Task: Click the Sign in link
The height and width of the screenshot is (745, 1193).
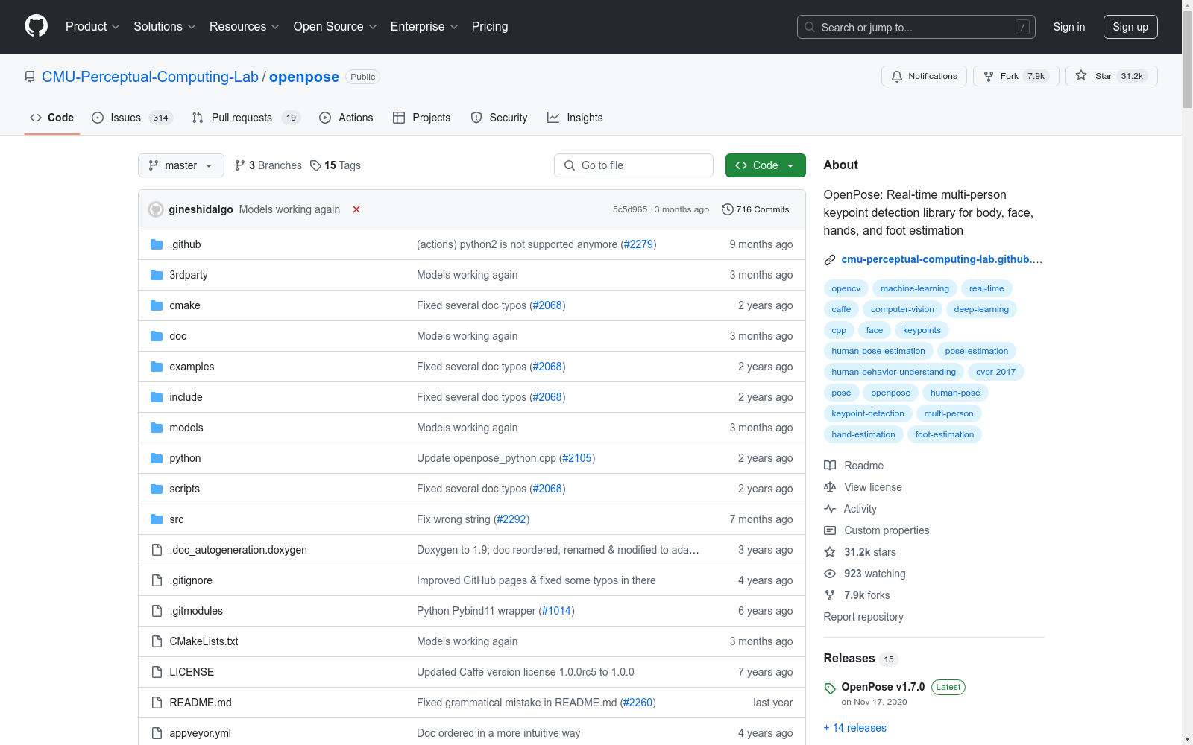Action: [1069, 27]
